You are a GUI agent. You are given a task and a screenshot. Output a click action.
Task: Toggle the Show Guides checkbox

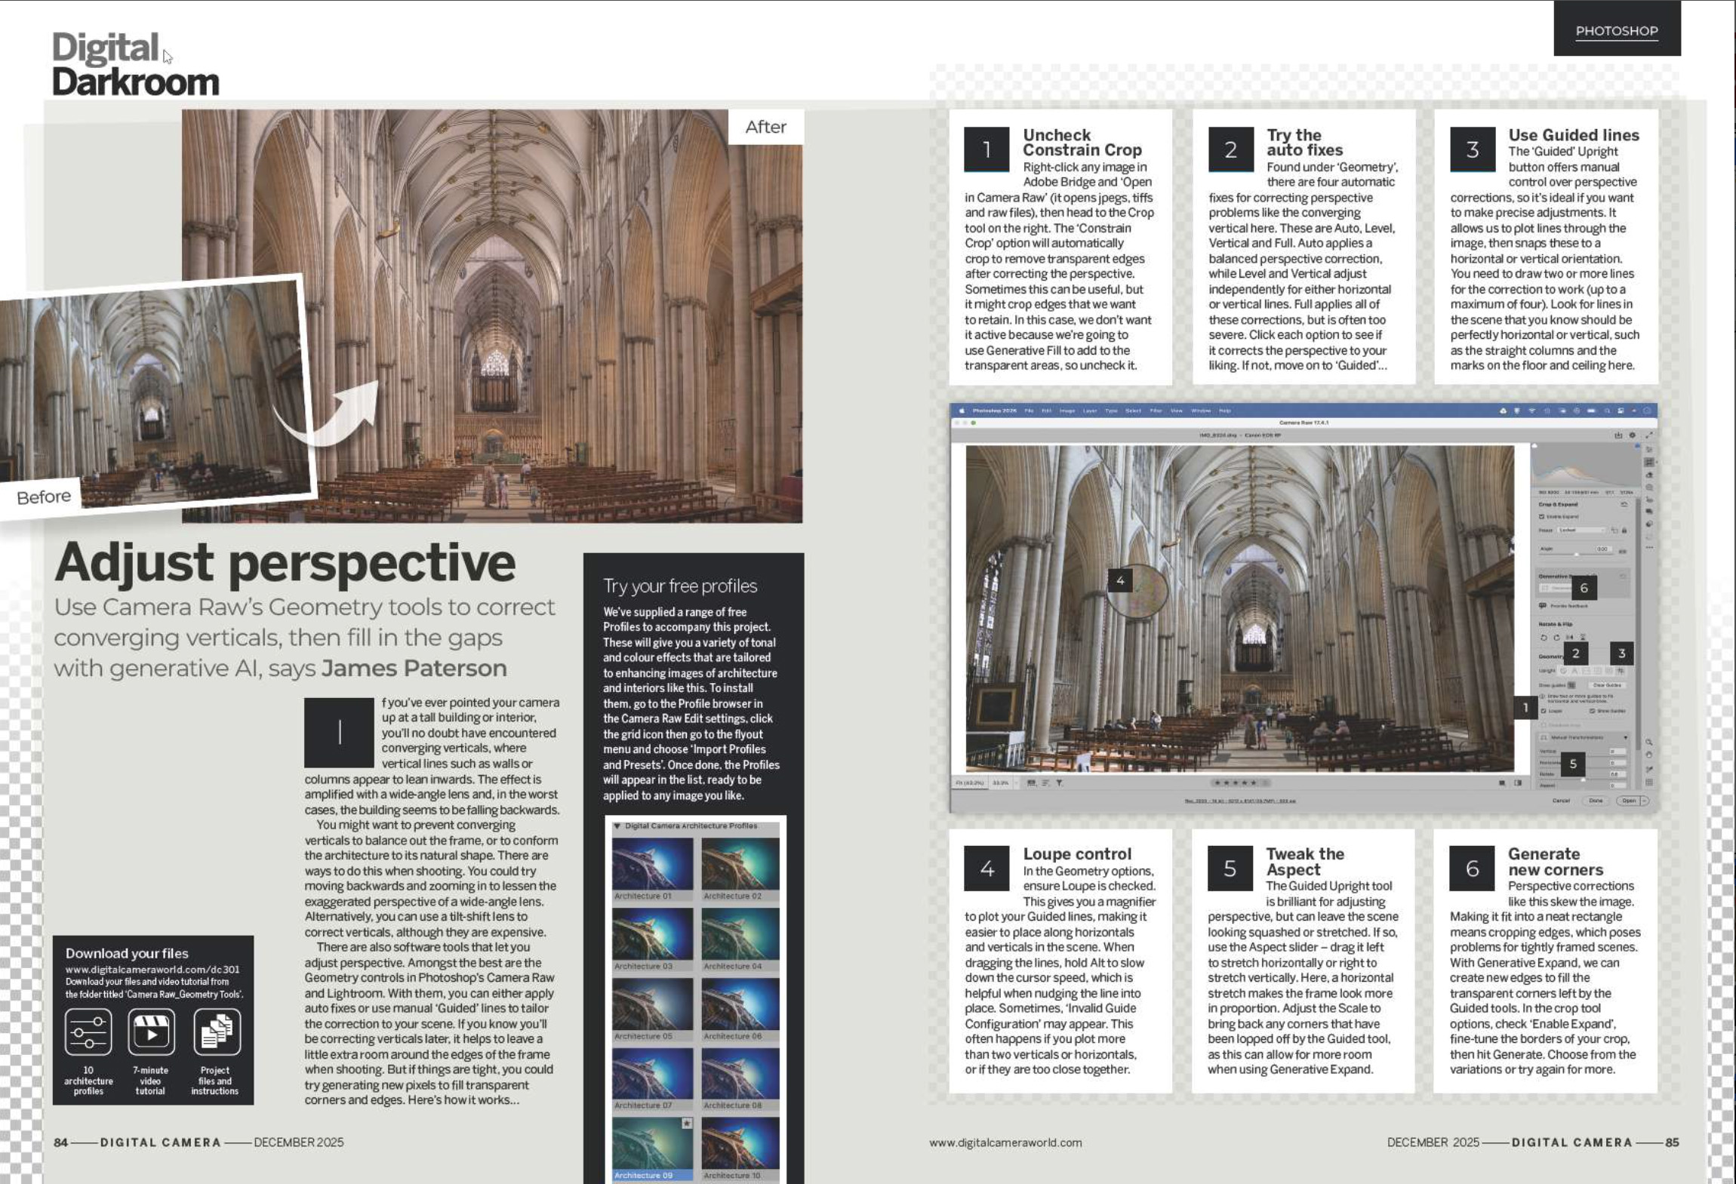pos(1593,711)
